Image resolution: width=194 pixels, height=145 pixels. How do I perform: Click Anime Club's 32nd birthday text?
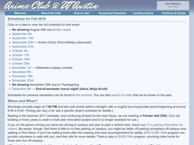(65, 42)
